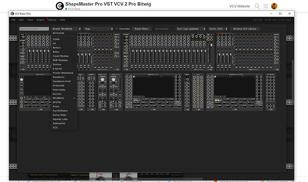This screenshot has height=182, width=308.
Task: Choose AS brand in list
Action: pyautogui.click(x=64, y=44)
